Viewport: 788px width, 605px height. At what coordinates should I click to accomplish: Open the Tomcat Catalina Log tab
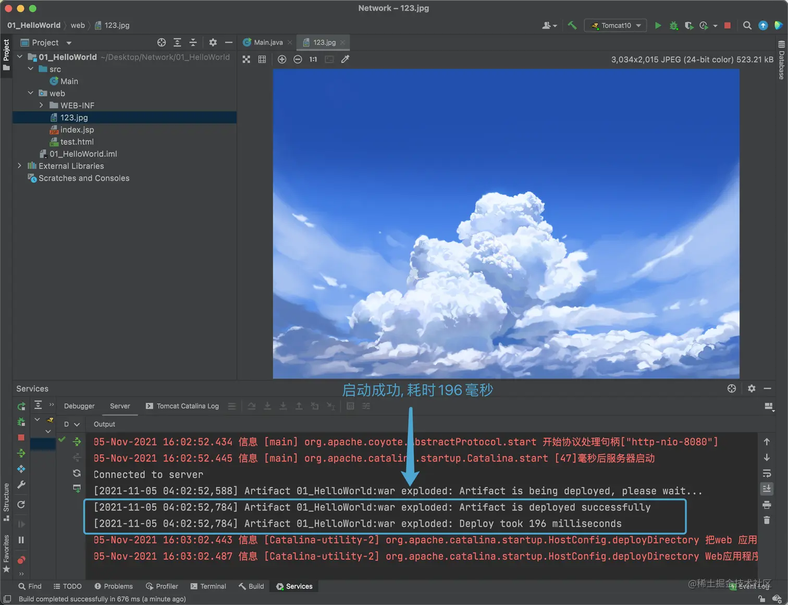[x=182, y=406]
